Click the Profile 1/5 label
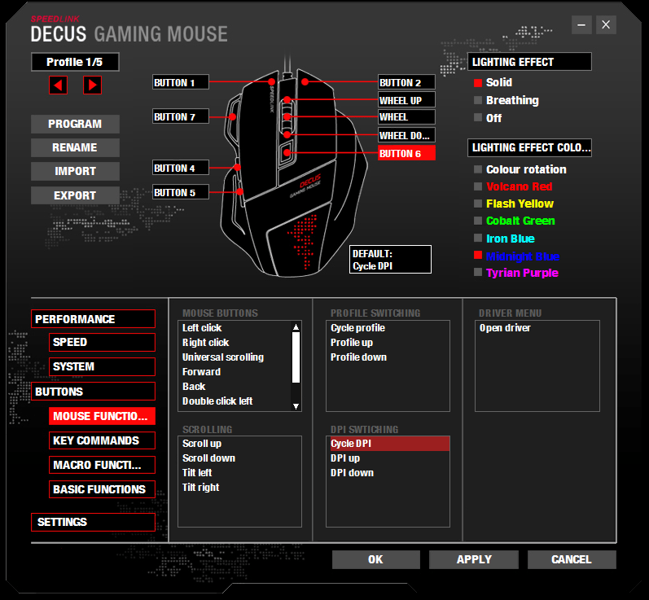This screenshot has width=649, height=600. pyautogui.click(x=75, y=62)
